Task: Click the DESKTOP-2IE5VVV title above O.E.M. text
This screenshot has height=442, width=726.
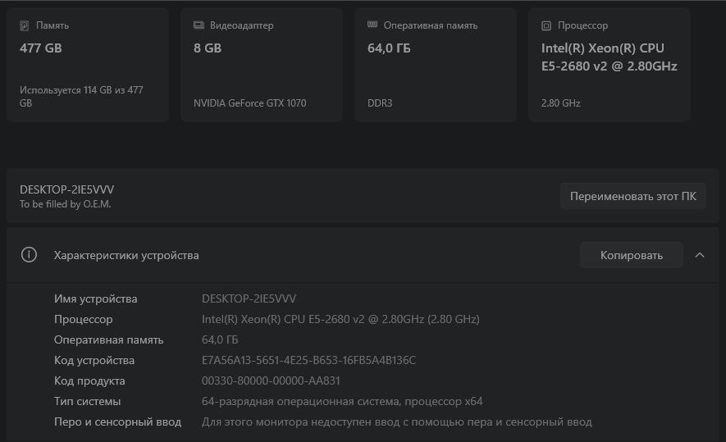Action: [x=66, y=189]
